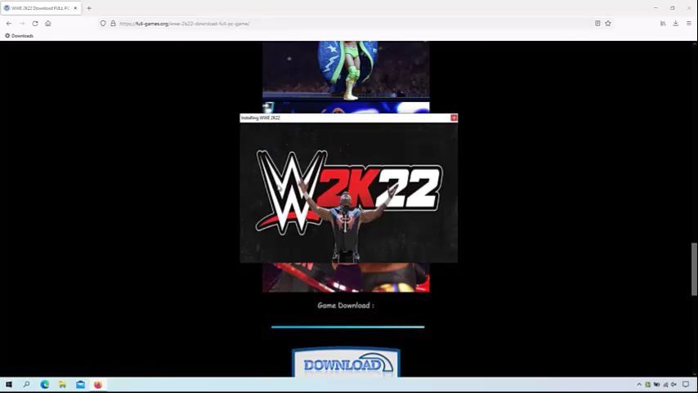Open the Downloads bookmark in bookmarks bar
The image size is (698, 393).
tap(19, 36)
